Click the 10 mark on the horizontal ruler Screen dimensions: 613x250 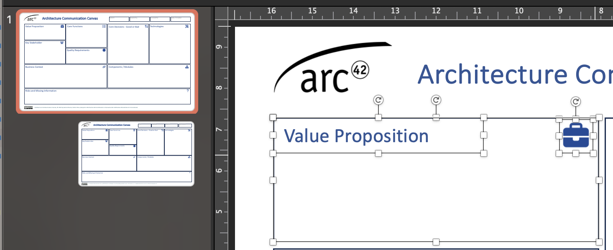(519, 11)
